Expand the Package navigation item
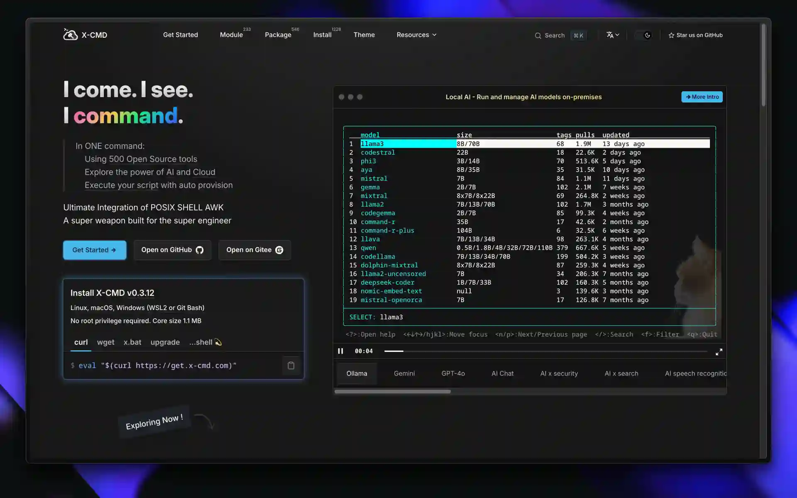 278,34
